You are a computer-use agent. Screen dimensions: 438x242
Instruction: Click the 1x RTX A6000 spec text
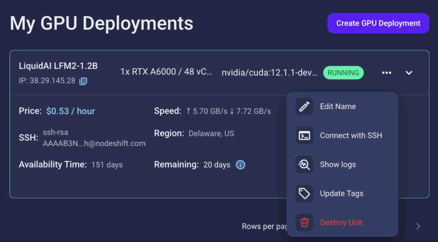tap(166, 72)
